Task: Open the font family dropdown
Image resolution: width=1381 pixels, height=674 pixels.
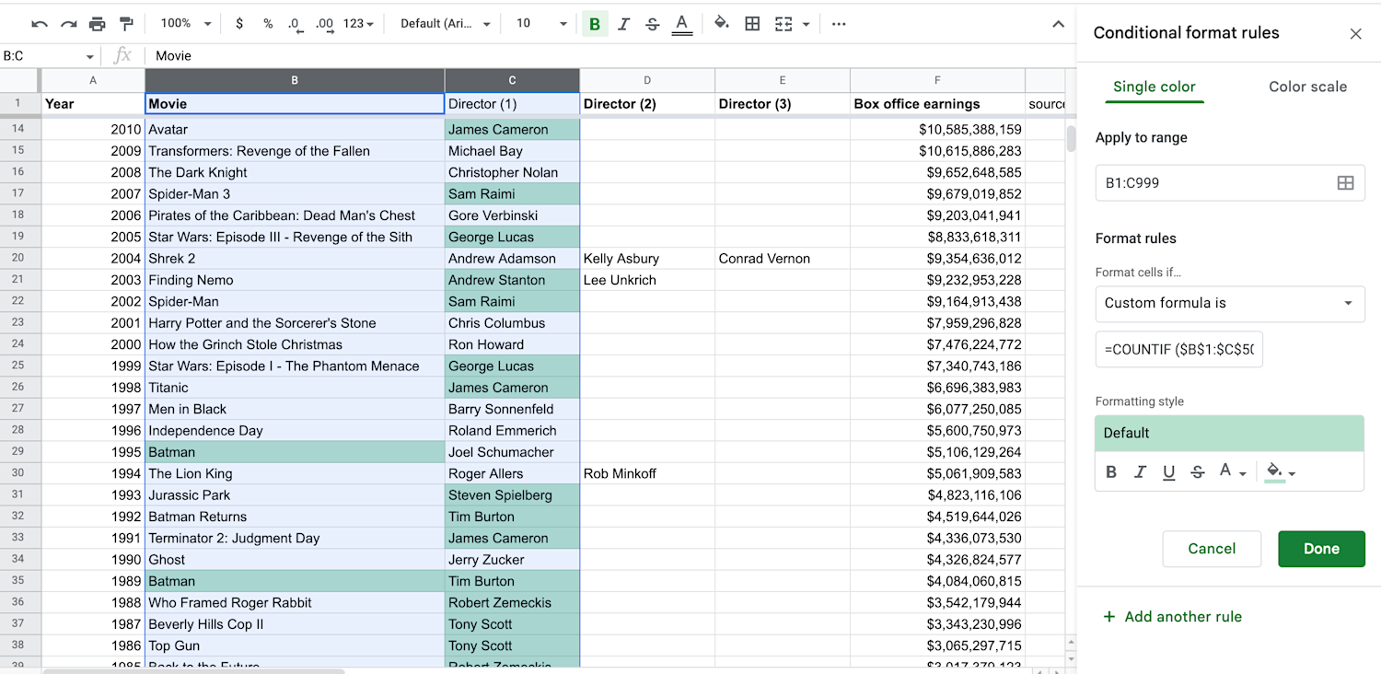Action: click(446, 24)
